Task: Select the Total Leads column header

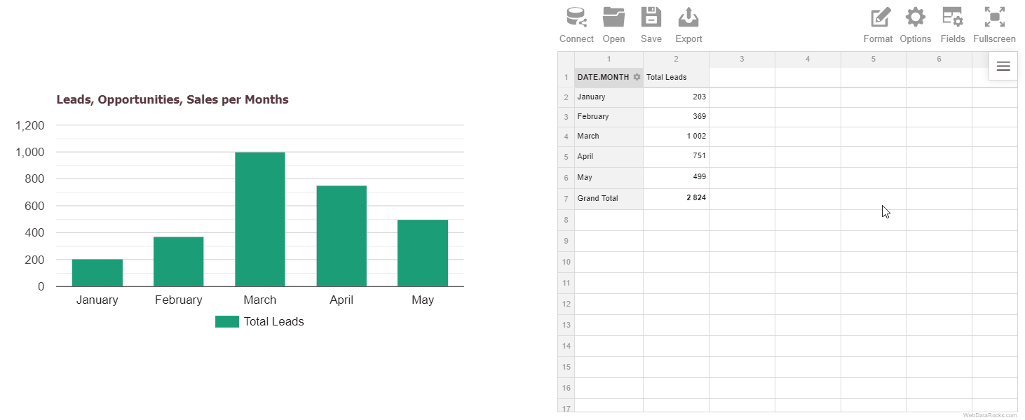Action: pyautogui.click(x=676, y=77)
